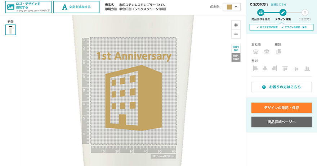
Task: Click 文字を追加する add text button
Action: 76,7
